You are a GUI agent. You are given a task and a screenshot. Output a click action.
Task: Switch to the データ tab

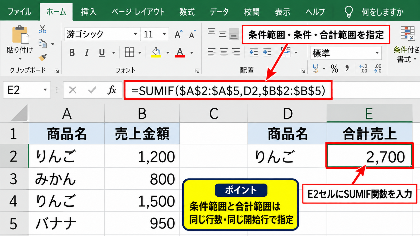click(x=219, y=12)
